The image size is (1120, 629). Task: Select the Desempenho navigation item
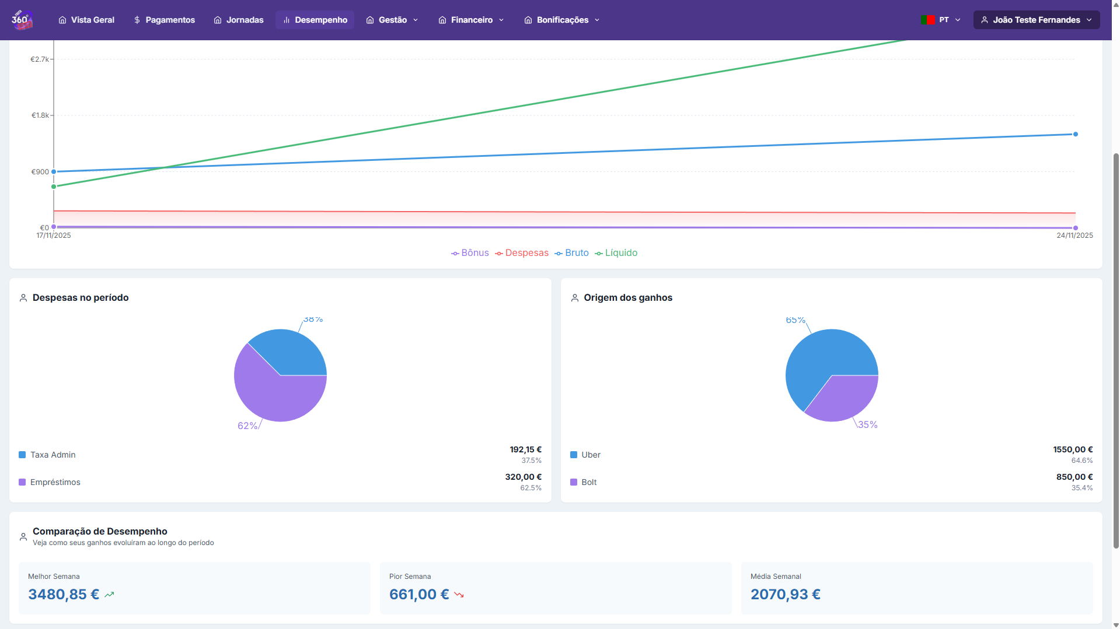click(x=315, y=20)
